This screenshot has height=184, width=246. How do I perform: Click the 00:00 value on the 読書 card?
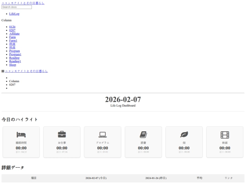(x=143, y=148)
